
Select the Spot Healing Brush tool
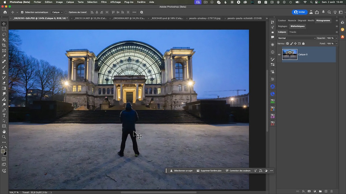coord(4,62)
